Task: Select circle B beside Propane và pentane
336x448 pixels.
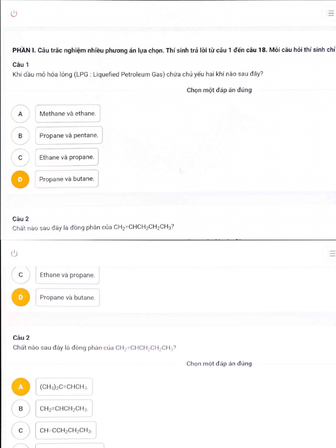Action: (20, 136)
